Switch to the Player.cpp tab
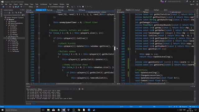Image resolution: width=199 pixels, height=112 pixels. tap(49, 10)
